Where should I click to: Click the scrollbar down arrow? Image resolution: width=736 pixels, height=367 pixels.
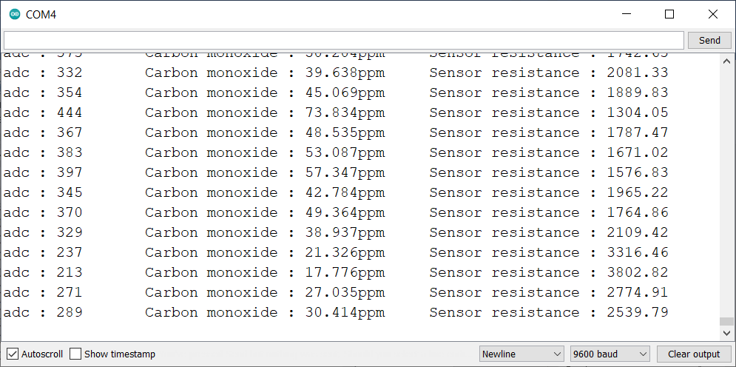point(726,333)
